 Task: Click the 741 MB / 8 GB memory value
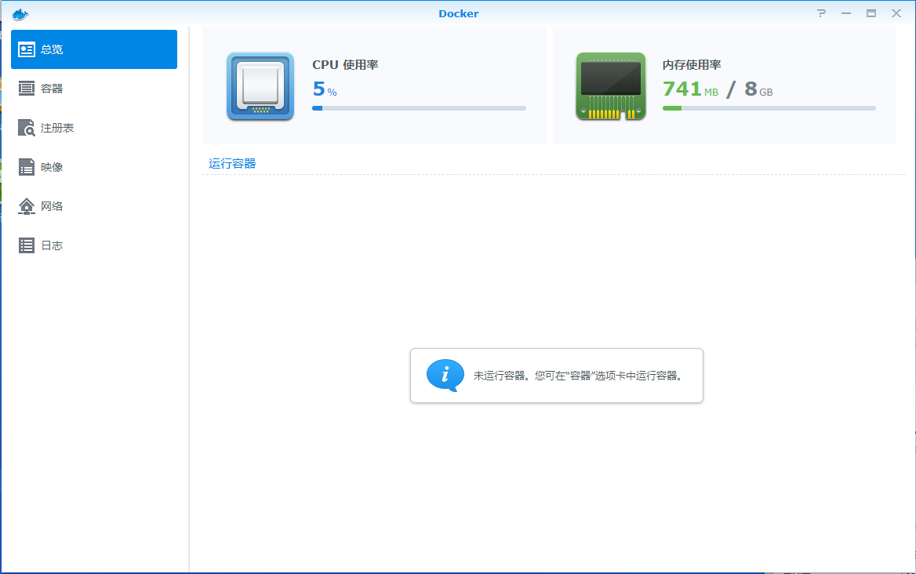click(x=717, y=89)
